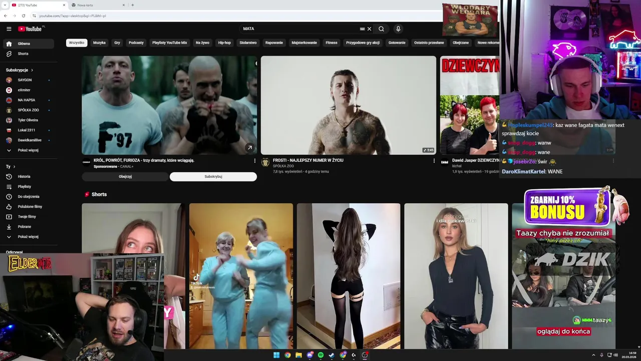Click the magnifier search button
Screen dimensions: 641x361
[x=381, y=29]
